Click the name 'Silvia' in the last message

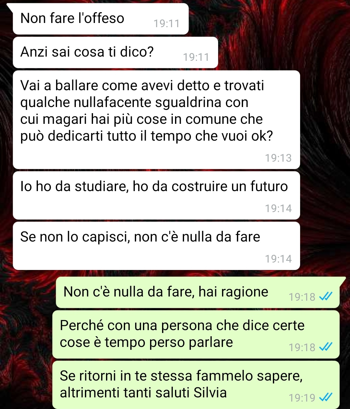210,393
